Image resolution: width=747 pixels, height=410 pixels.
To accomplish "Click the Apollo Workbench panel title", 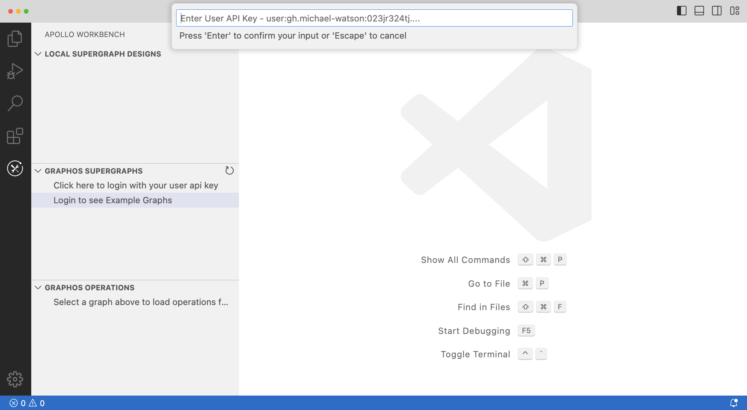I will pyautogui.click(x=85, y=34).
